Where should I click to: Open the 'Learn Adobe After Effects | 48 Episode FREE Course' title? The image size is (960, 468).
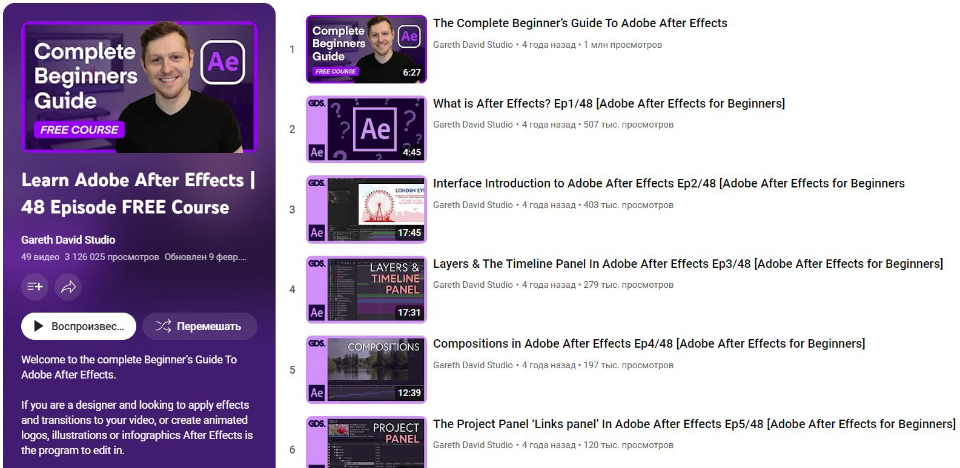(x=138, y=193)
